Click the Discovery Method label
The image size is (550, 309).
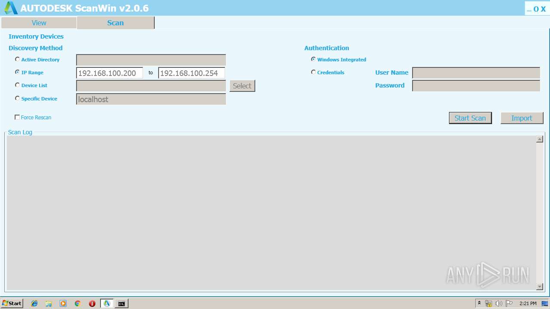[36, 48]
